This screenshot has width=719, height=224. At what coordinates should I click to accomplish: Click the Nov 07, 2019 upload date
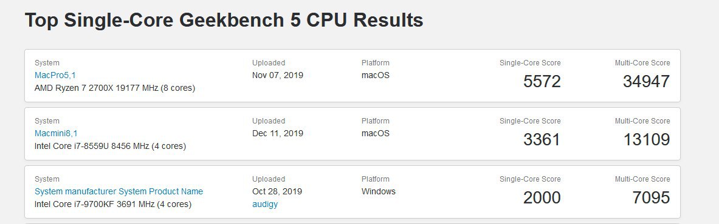pyautogui.click(x=277, y=75)
